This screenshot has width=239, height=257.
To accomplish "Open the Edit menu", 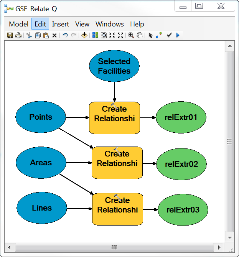I will (40, 24).
